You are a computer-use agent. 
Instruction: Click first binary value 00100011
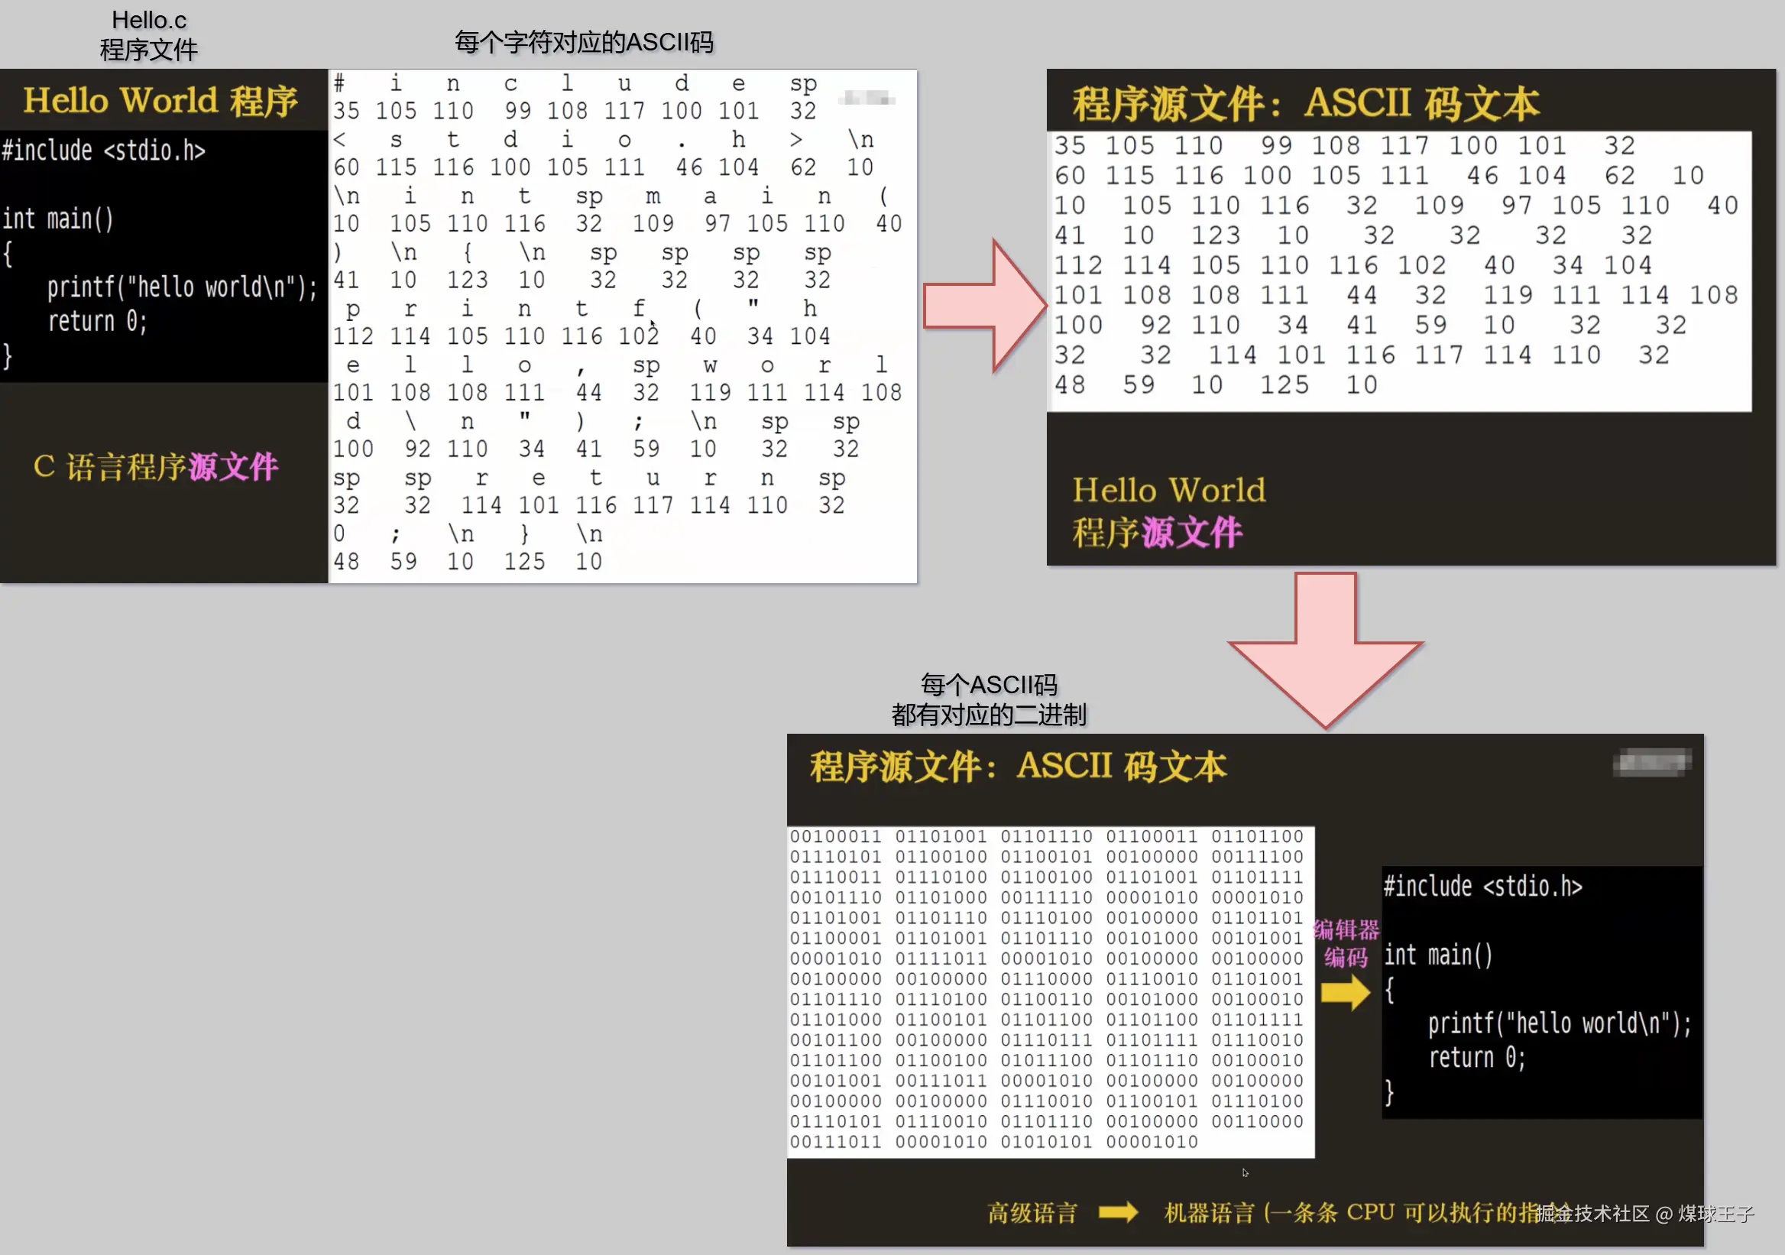836,837
